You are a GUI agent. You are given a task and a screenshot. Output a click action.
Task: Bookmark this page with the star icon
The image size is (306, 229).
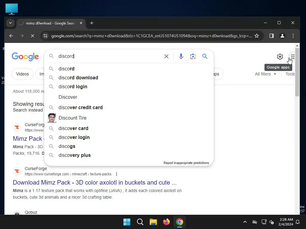(x=257, y=36)
